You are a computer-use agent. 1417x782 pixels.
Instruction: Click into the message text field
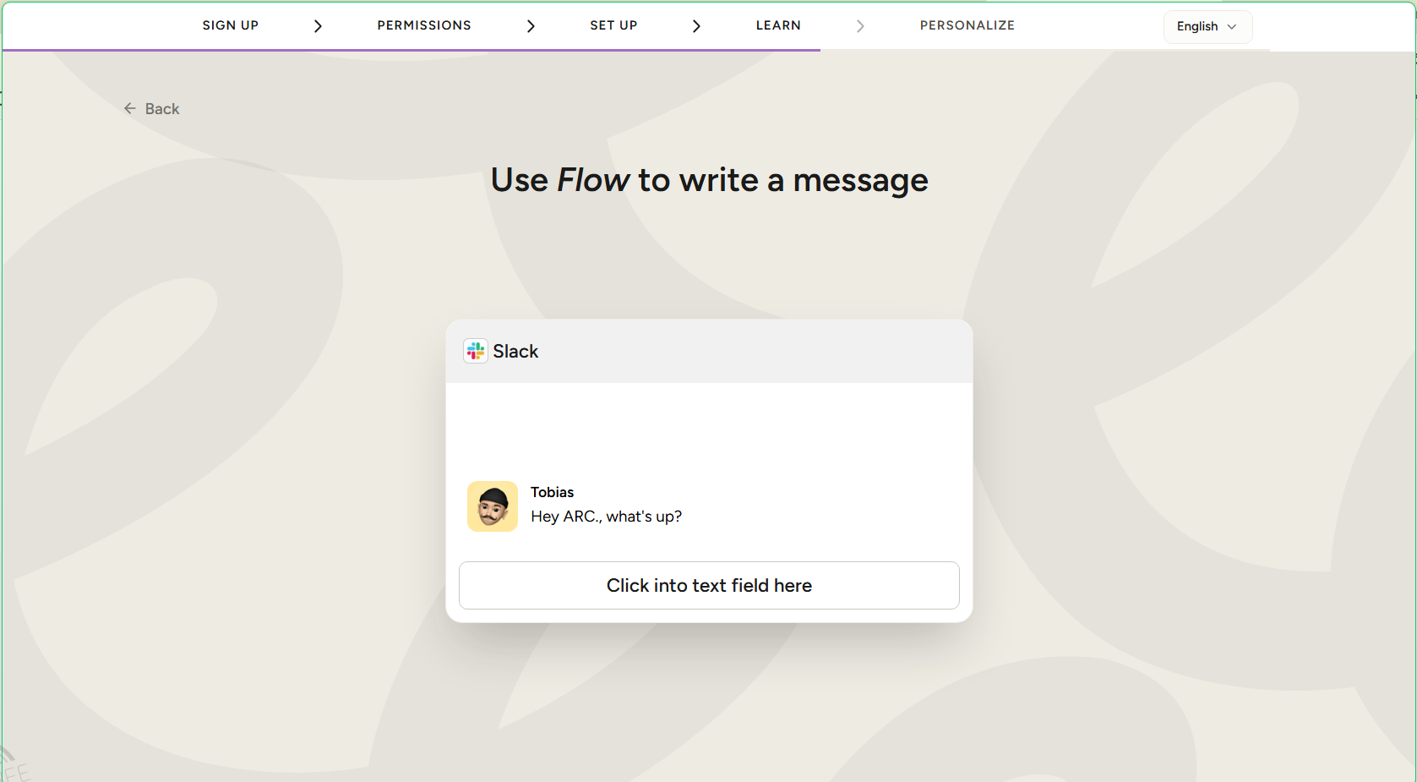coord(709,585)
